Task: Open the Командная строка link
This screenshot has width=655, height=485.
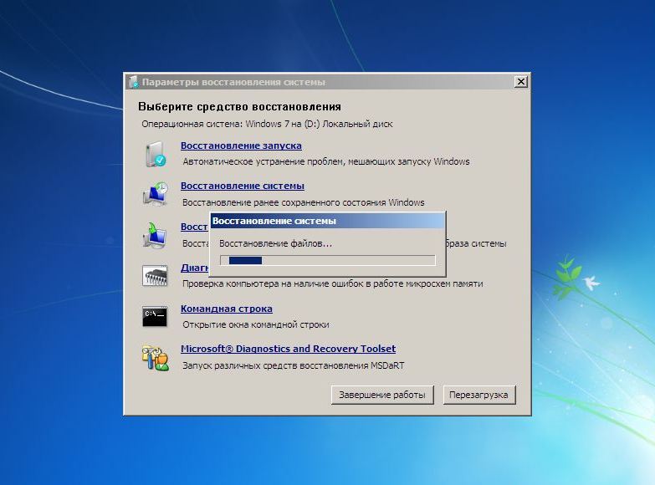Action: (227, 309)
